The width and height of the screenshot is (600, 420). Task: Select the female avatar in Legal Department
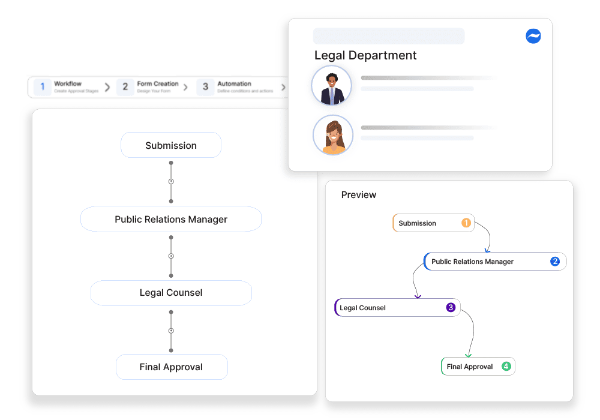(x=333, y=135)
